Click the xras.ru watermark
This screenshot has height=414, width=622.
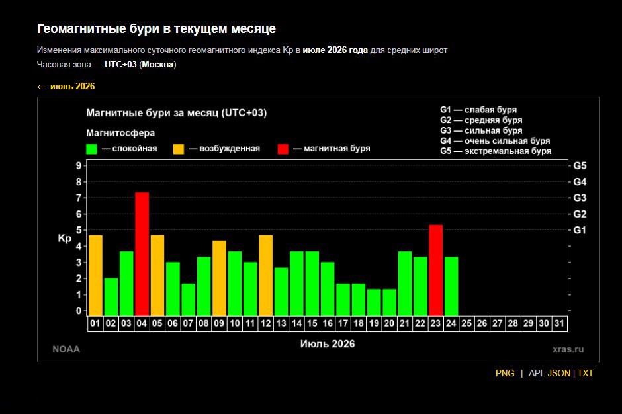point(568,349)
